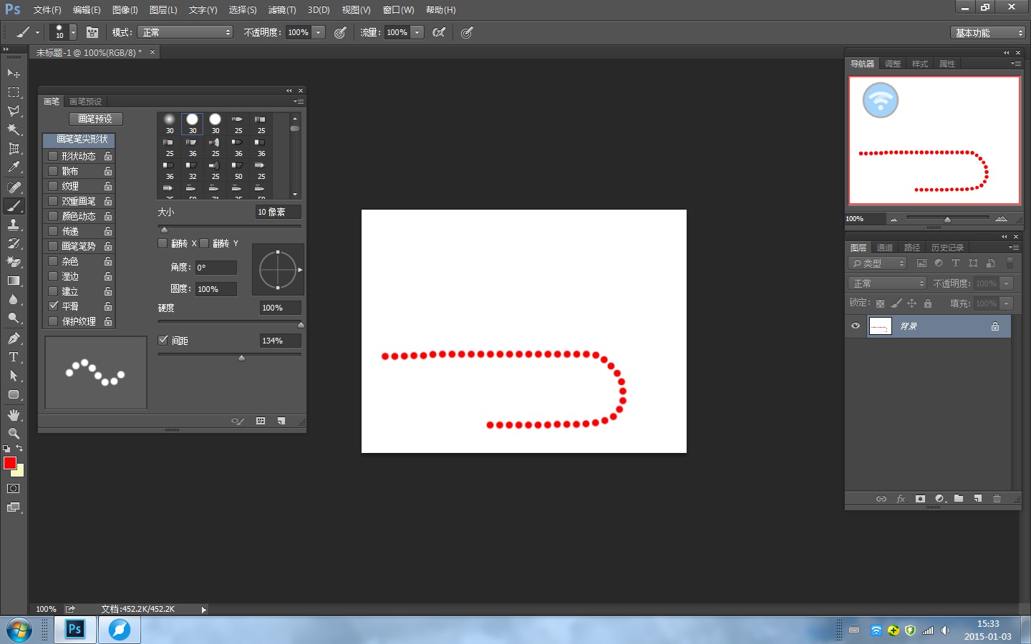This screenshot has width=1031, height=644.
Task: Open 基本功能 workspace dropdown
Action: coord(989,33)
